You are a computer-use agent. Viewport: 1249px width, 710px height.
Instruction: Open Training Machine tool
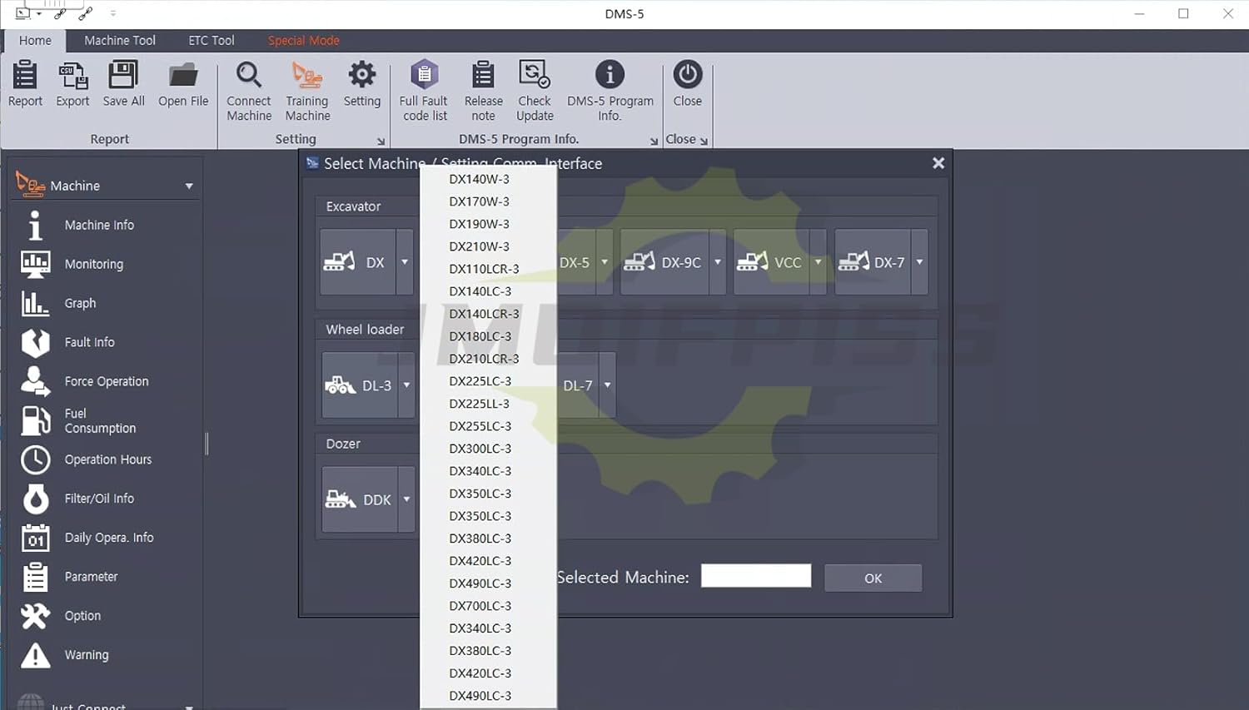point(307,91)
